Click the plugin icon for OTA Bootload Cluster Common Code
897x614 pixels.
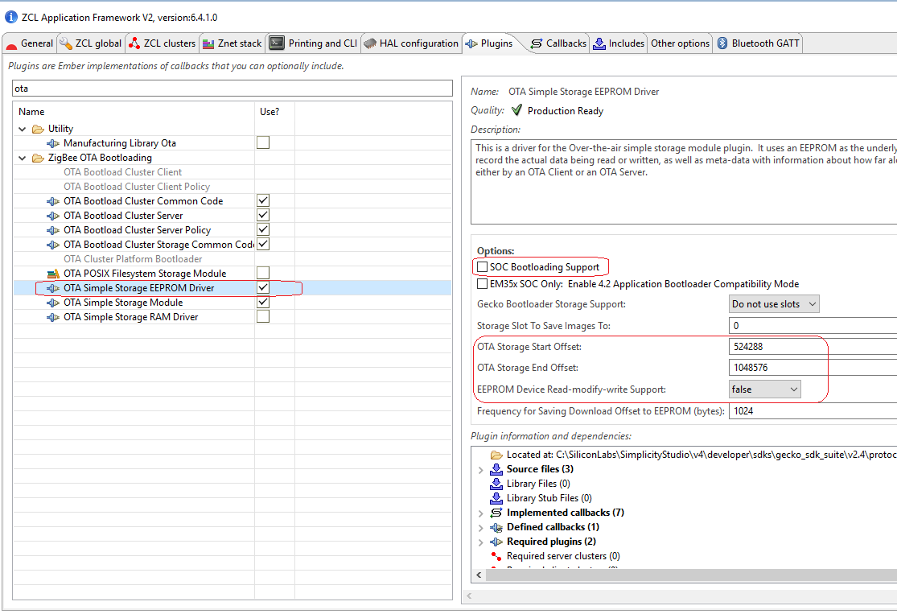pos(52,201)
